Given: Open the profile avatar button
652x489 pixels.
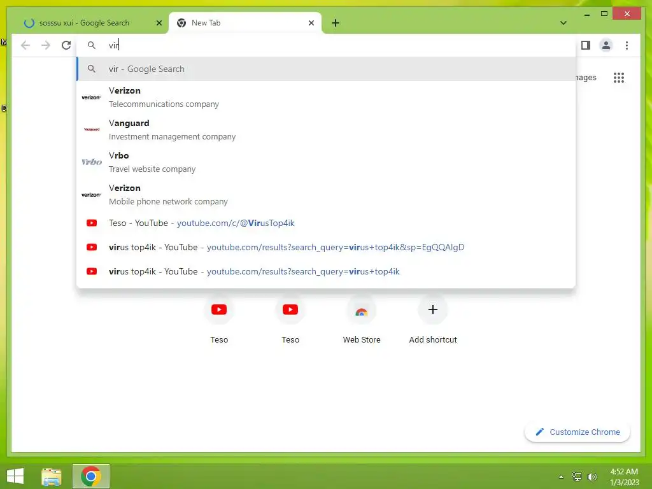Looking at the screenshot, I should pyautogui.click(x=606, y=45).
